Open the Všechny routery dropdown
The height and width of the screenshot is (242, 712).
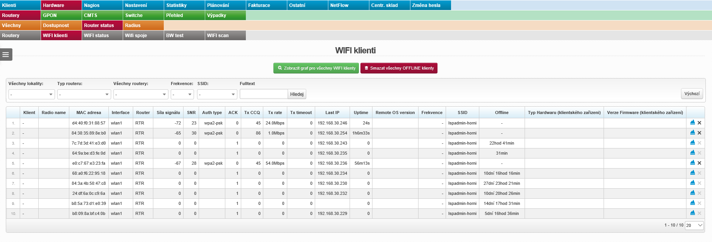141,94
